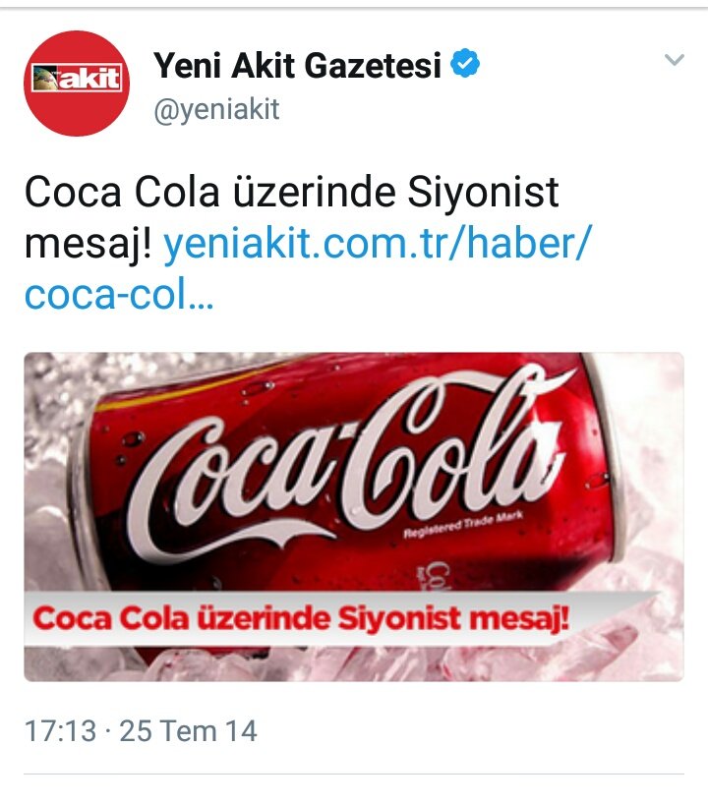708x804 pixels.
Task: Click the Registered Trade Mark text on can
Action: [x=464, y=524]
